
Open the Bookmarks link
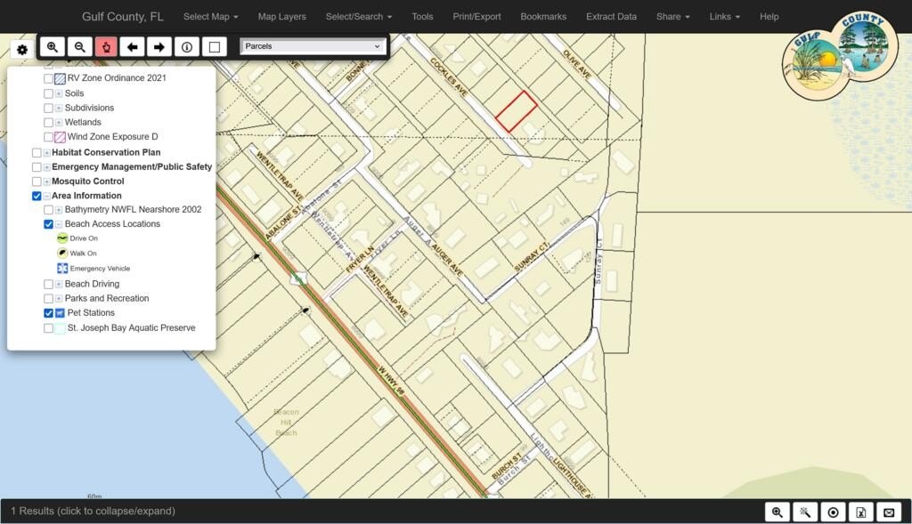[x=543, y=16]
